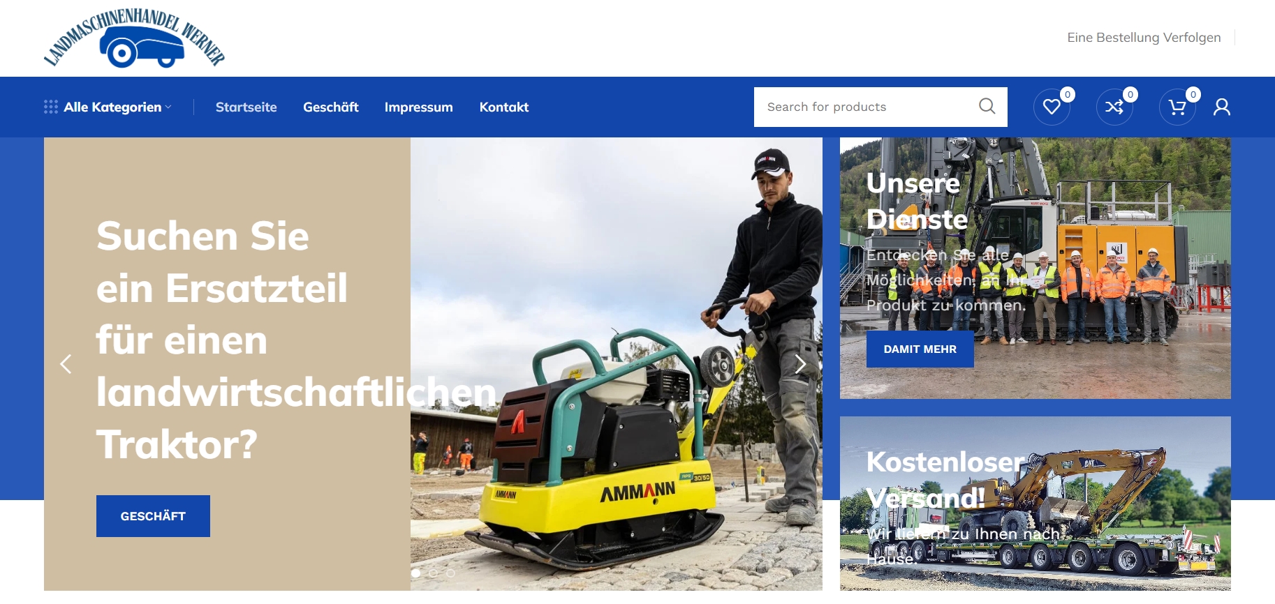Click the DAMIT MEHR button
The width and height of the screenshot is (1275, 604).
coord(920,349)
